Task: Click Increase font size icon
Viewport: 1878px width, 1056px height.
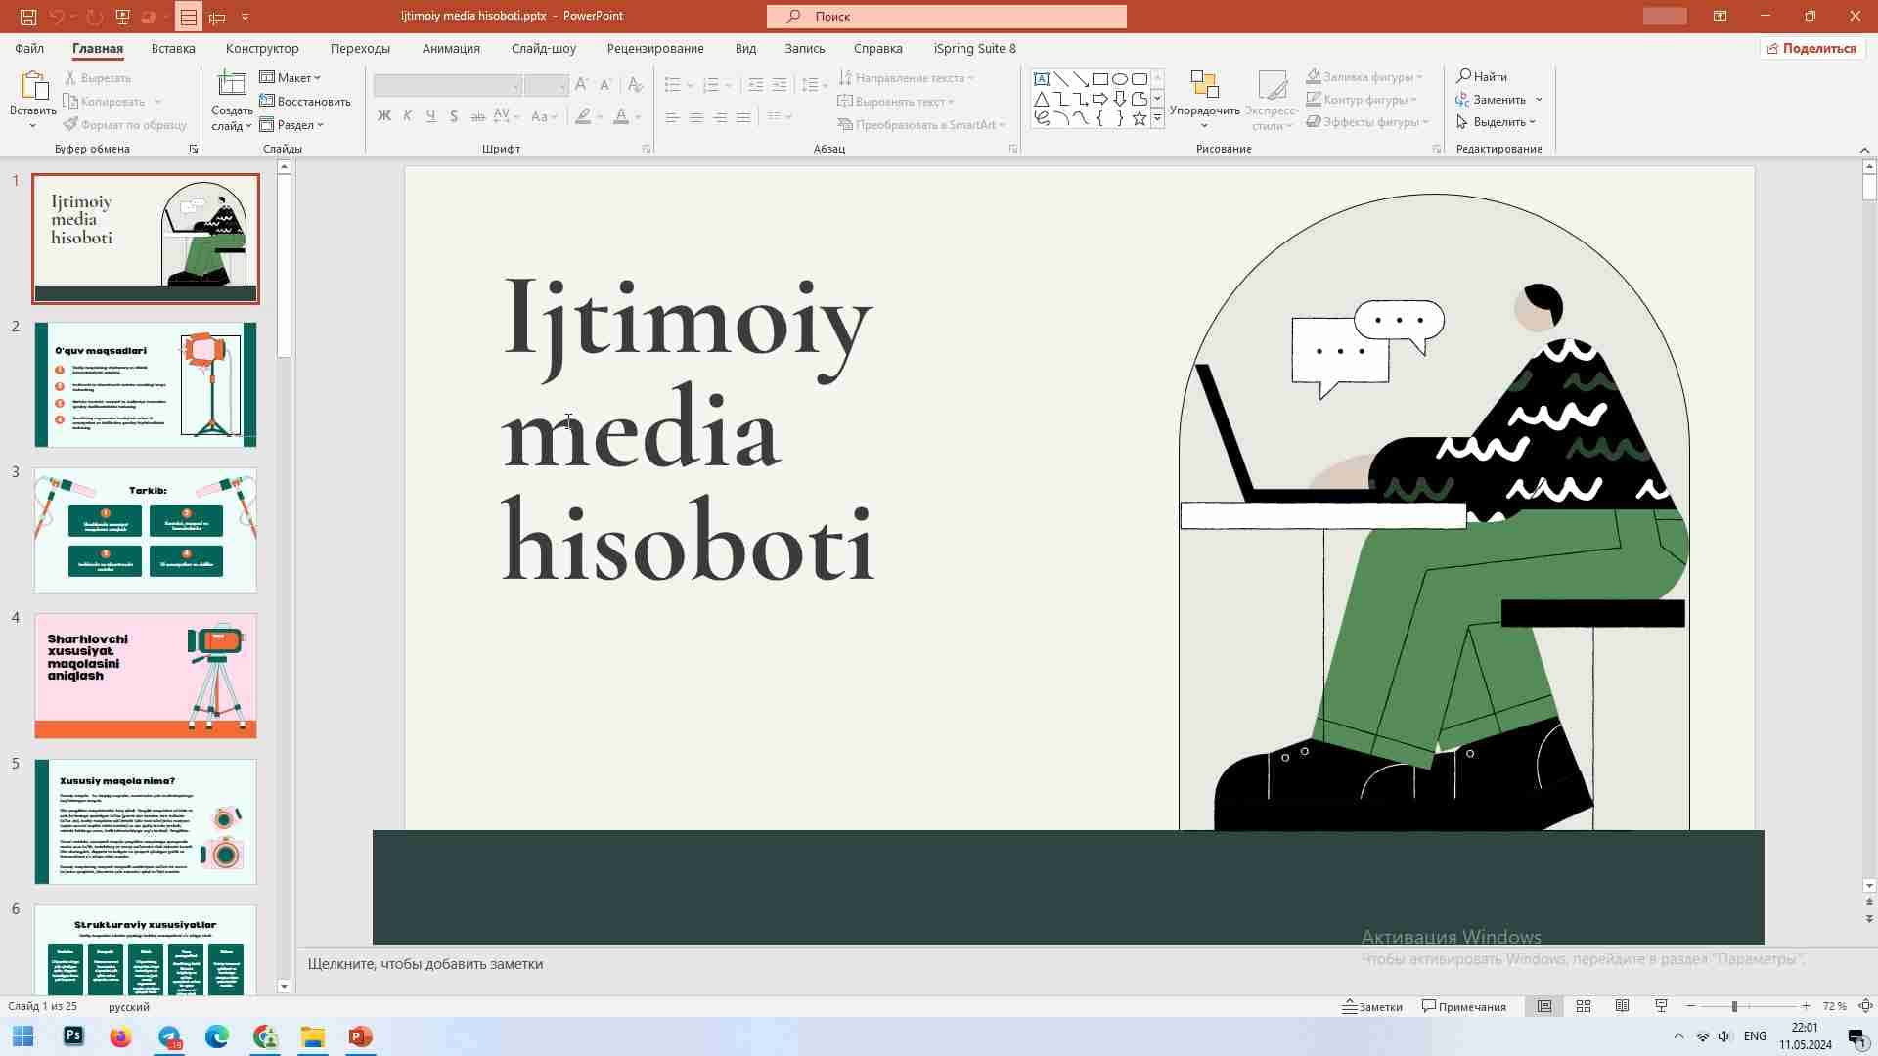Action: pyautogui.click(x=582, y=85)
